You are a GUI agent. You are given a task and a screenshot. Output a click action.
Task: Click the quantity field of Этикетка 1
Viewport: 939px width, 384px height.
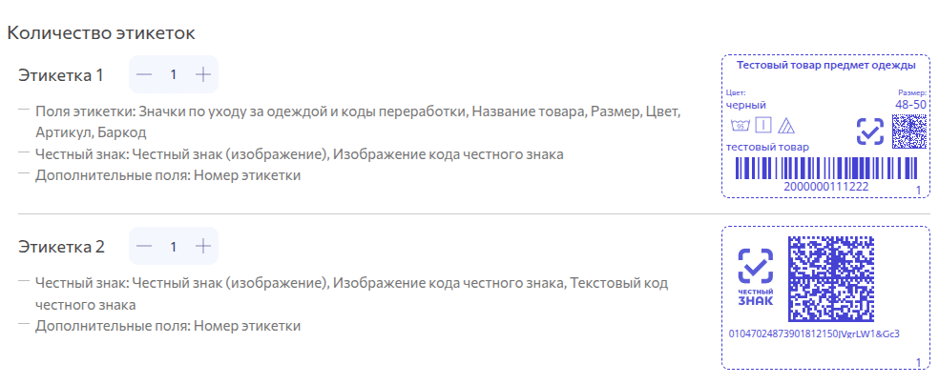point(173,74)
